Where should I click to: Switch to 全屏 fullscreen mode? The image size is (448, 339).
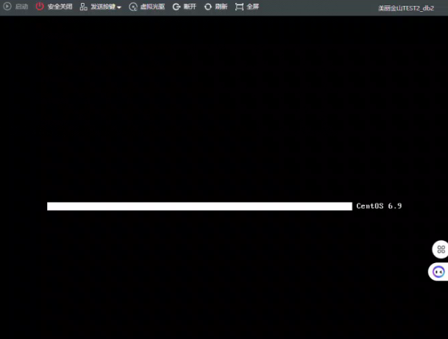click(x=247, y=7)
